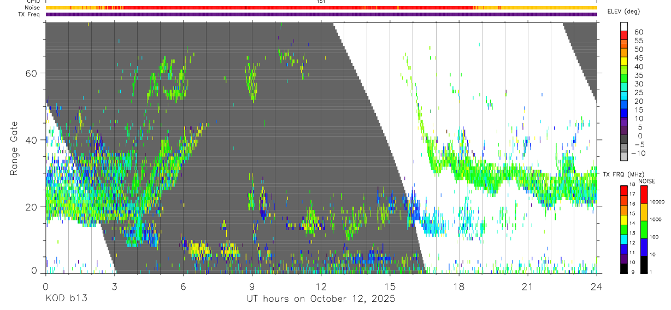Select ELEV swatch between 25 and 30
Image resolution: width=671 pixels, height=310 pixels.
click(x=624, y=87)
